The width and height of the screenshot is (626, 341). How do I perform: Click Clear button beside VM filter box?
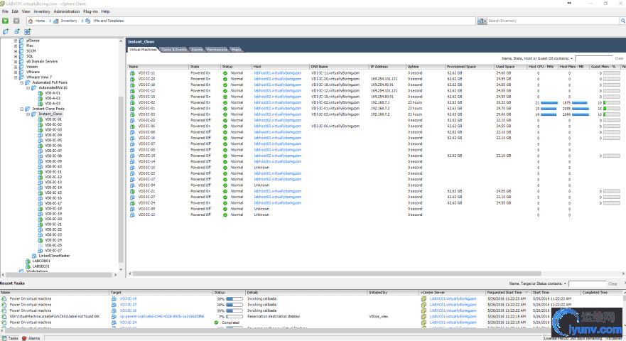(x=619, y=59)
